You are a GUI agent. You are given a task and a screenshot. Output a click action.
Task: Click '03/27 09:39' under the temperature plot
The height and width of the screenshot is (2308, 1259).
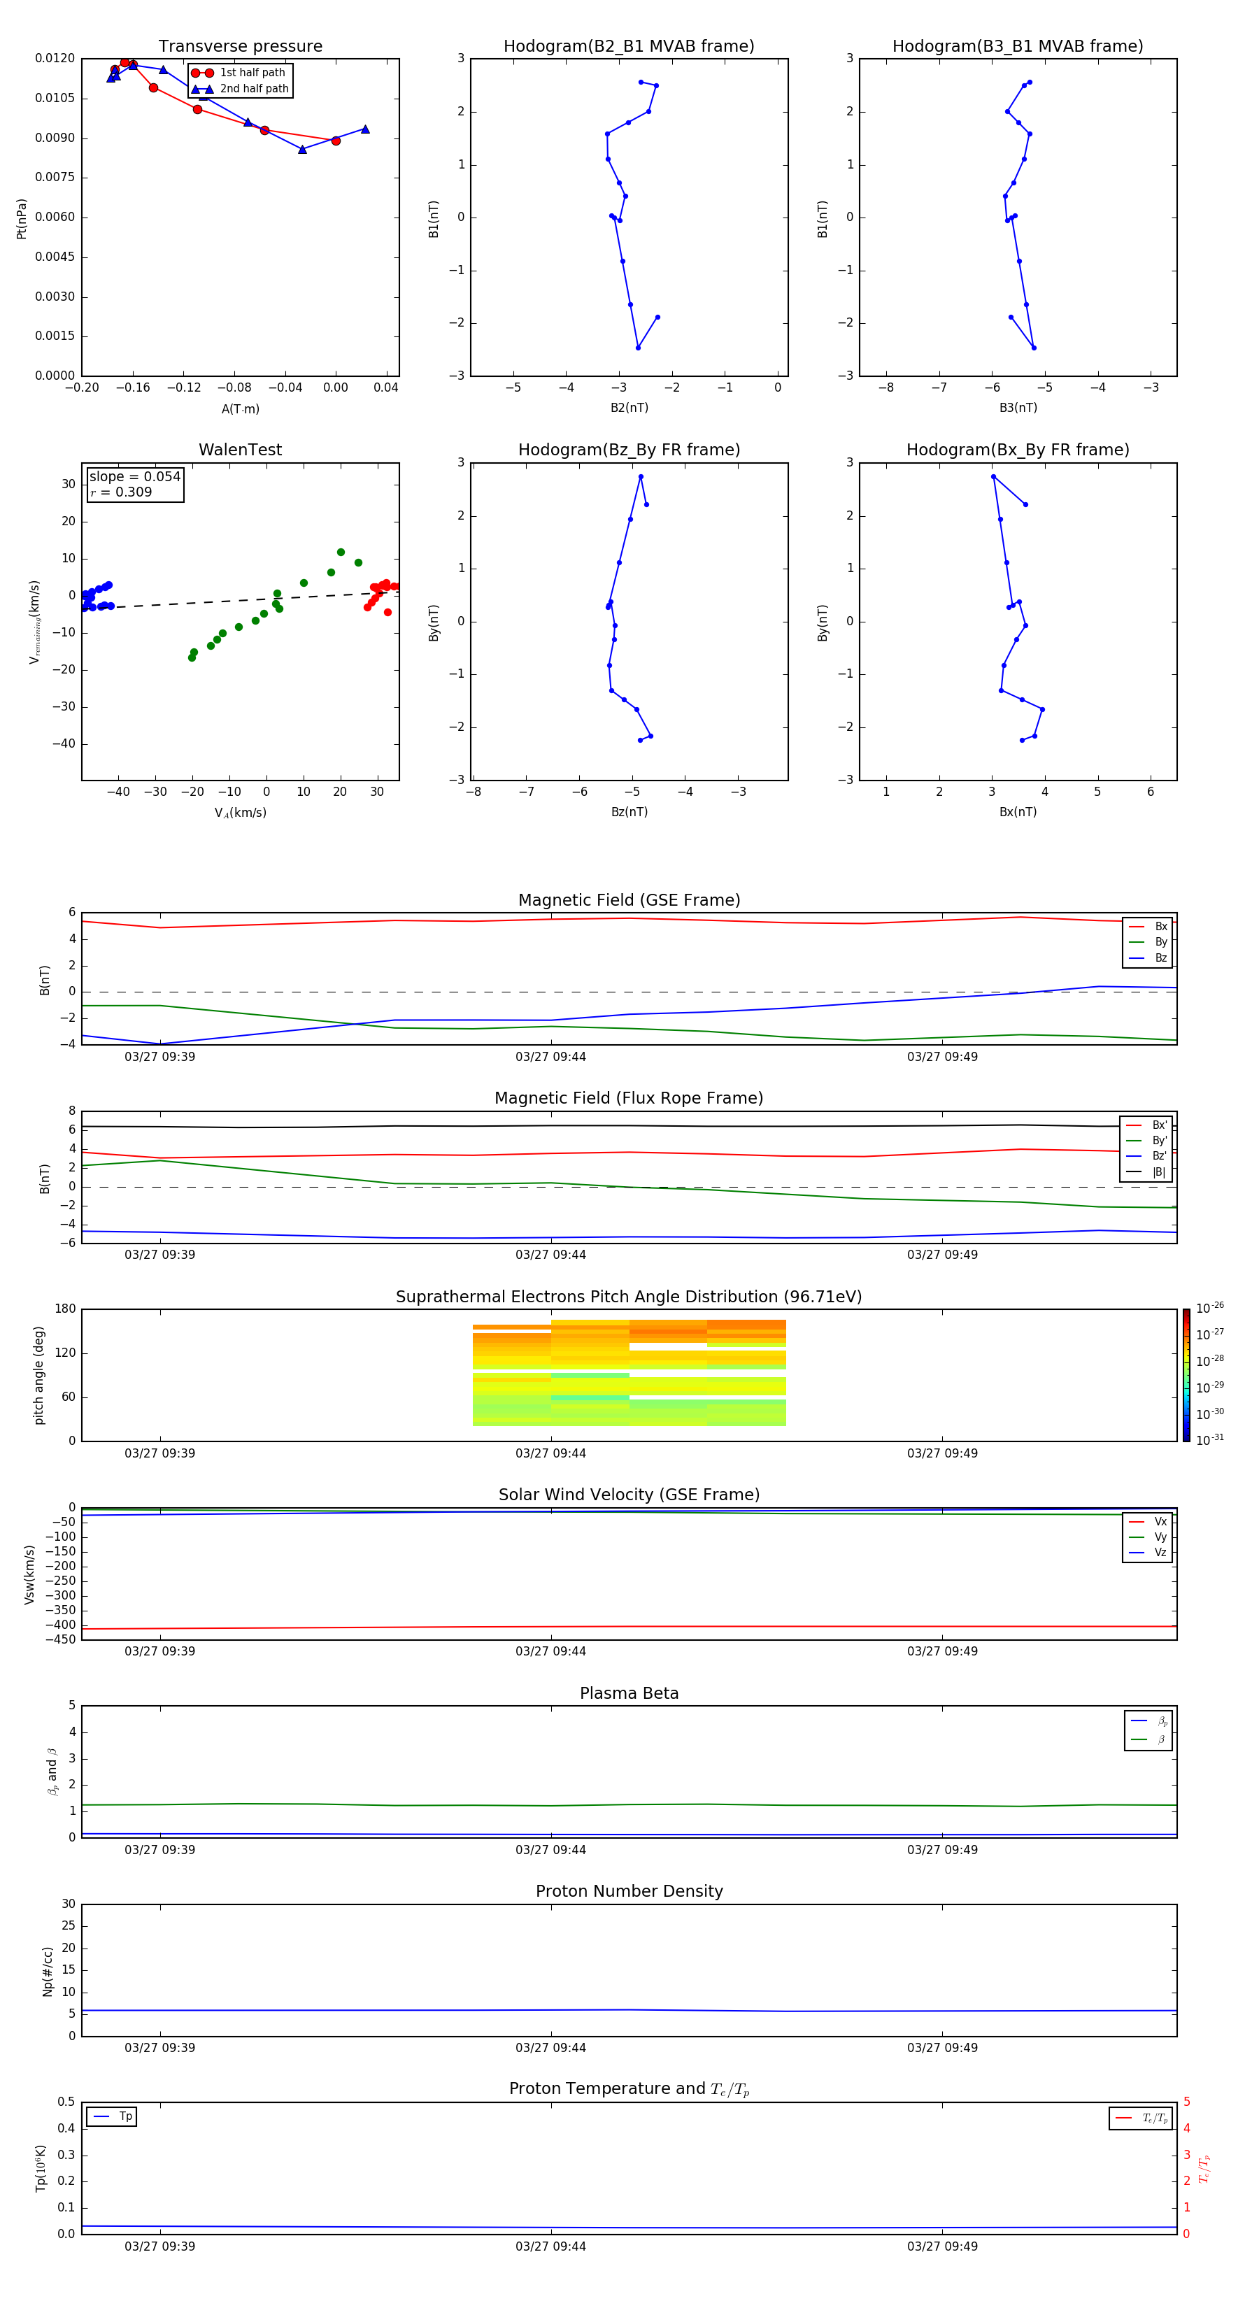[159, 2246]
